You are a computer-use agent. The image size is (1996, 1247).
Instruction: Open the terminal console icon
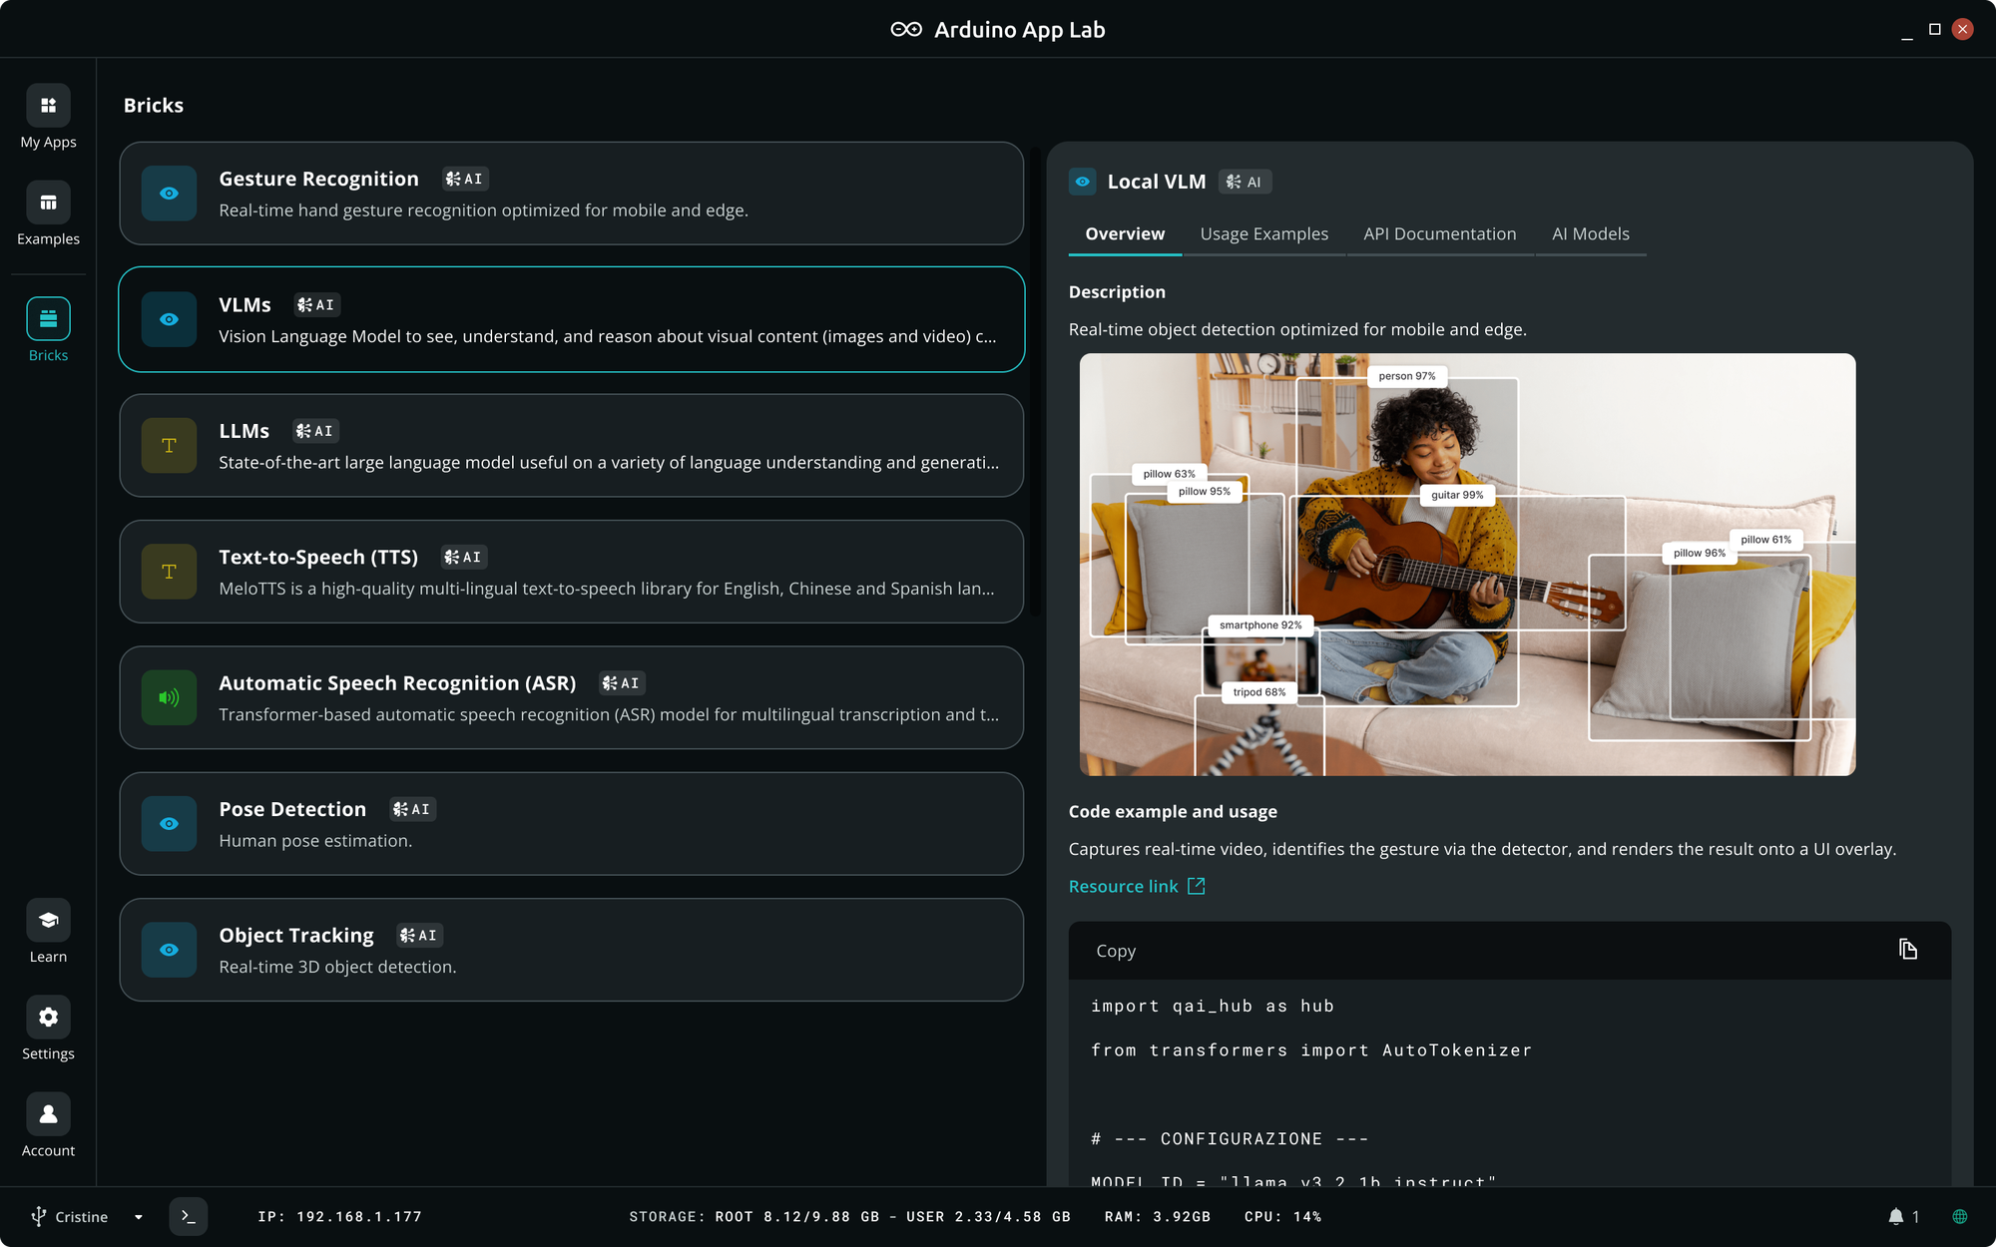point(188,1216)
